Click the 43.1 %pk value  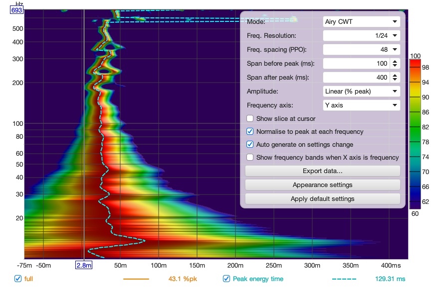pos(183,279)
